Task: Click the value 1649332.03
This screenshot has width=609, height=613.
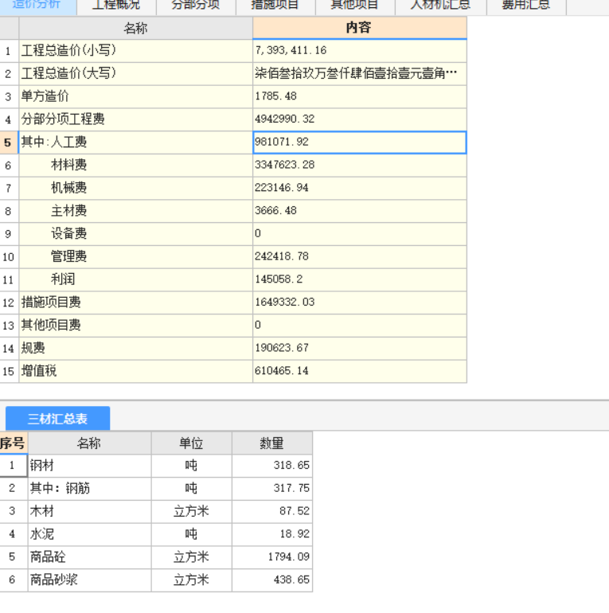Action: pos(360,303)
